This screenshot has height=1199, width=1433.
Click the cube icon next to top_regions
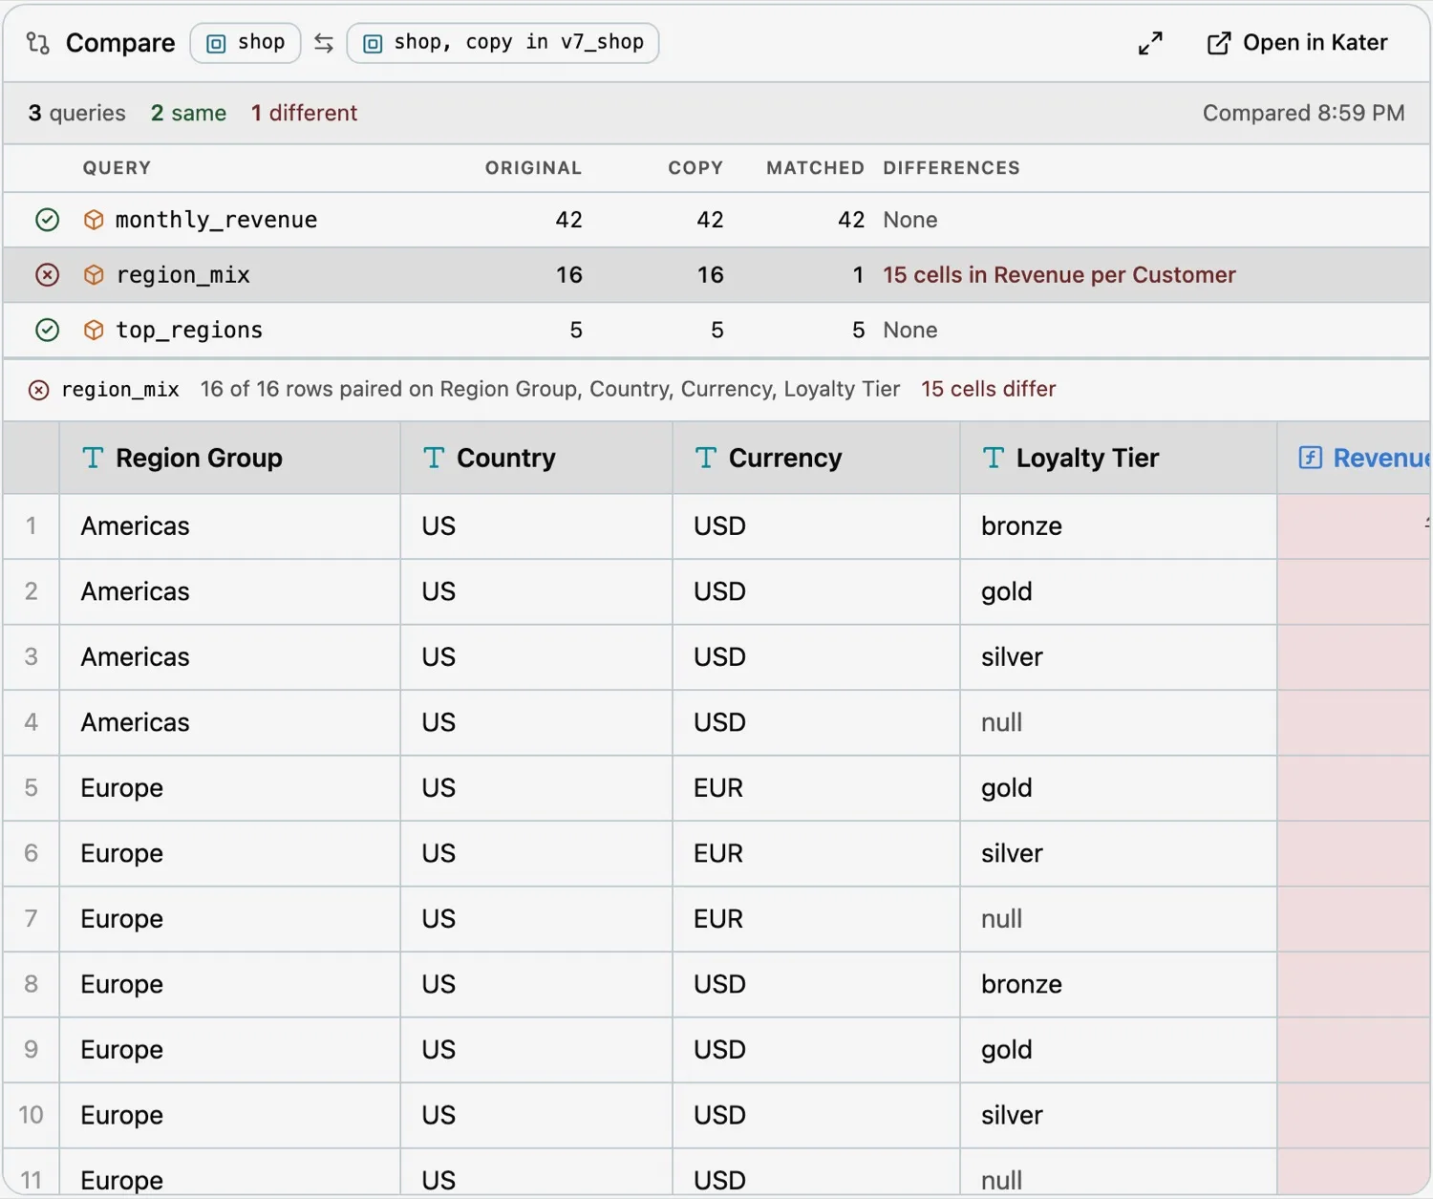[94, 331]
